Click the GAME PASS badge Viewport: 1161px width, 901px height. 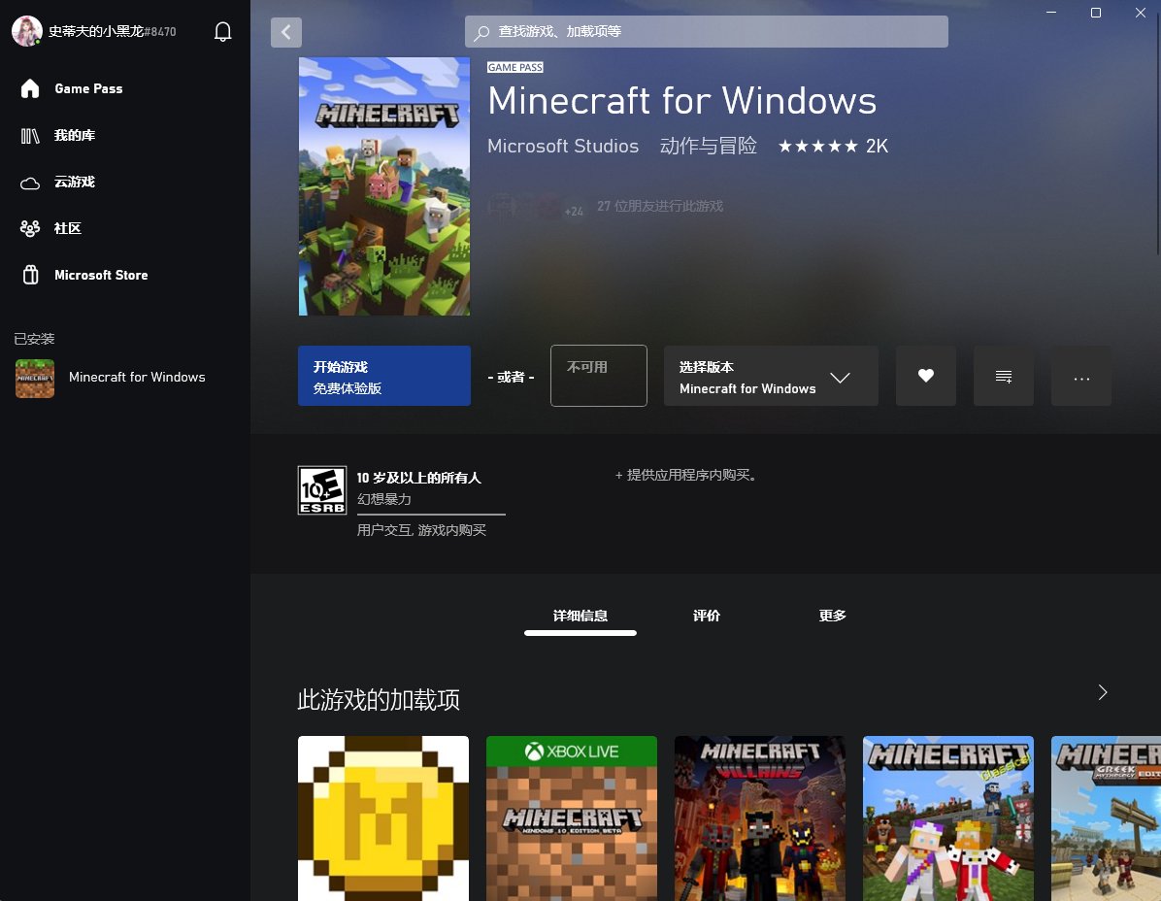click(515, 67)
